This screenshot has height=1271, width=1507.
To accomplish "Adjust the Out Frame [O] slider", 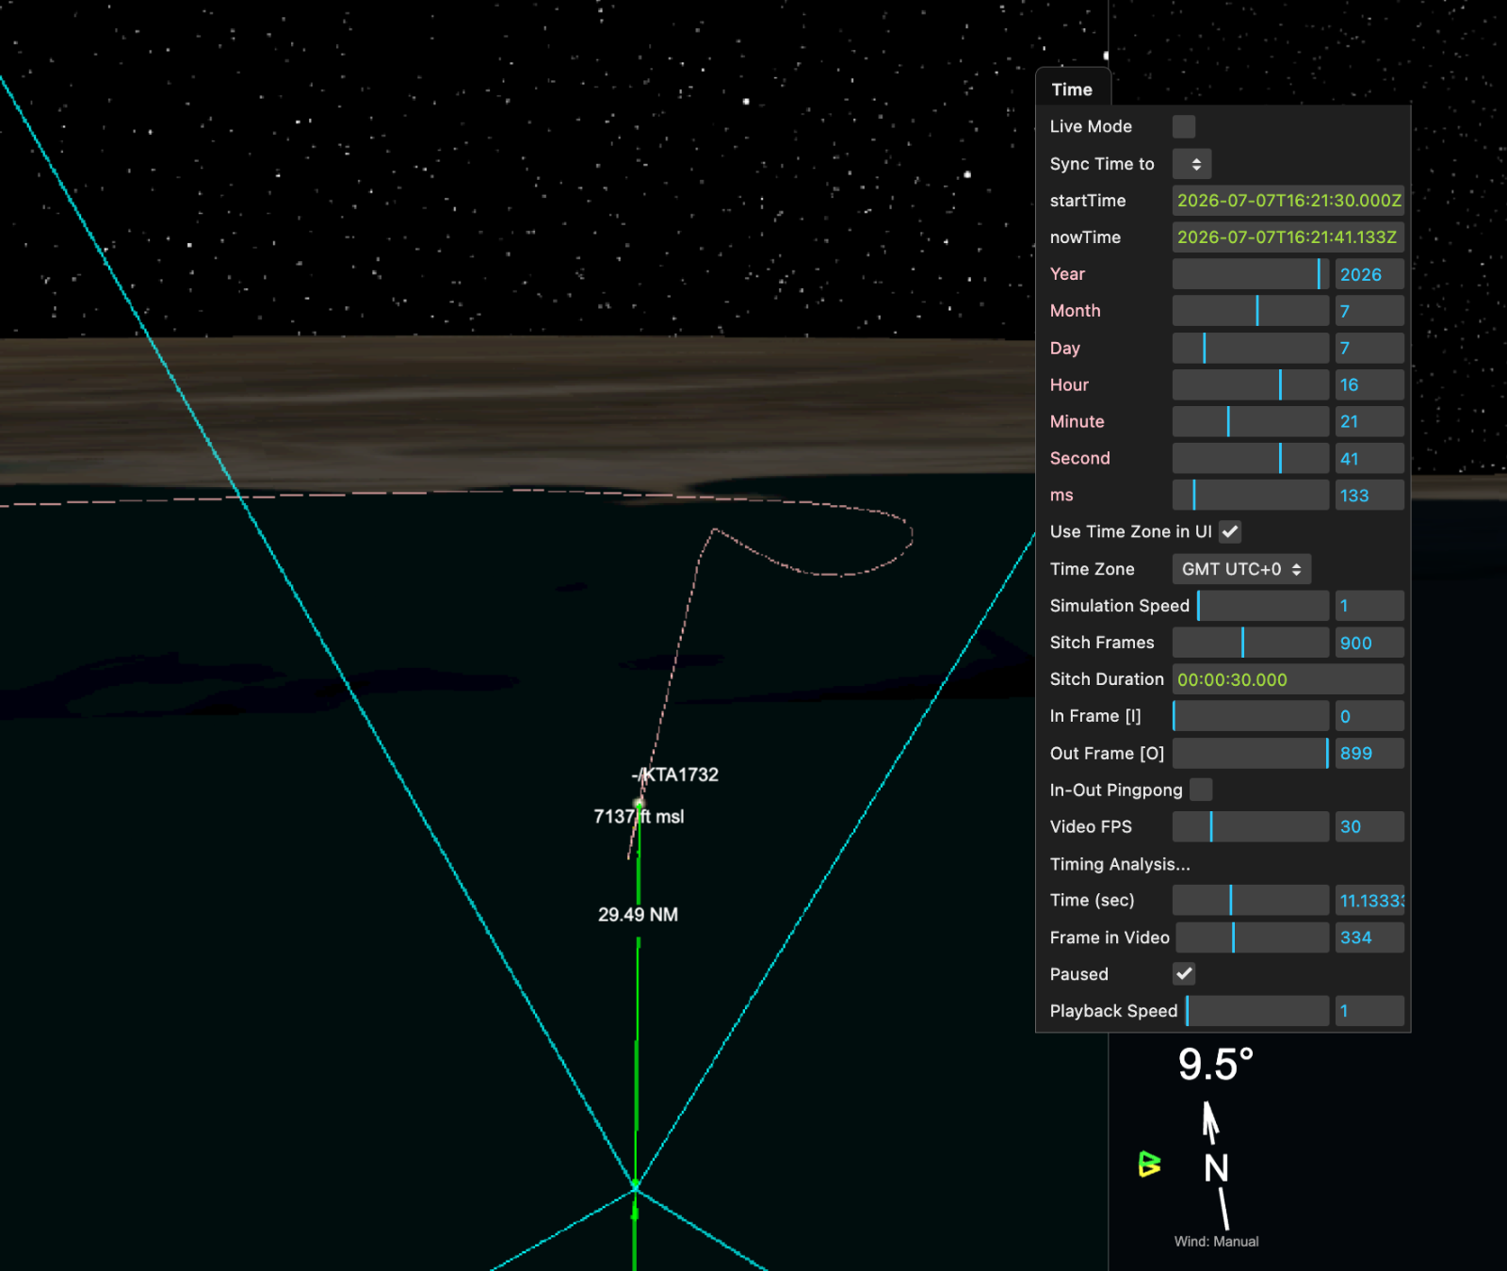I will point(1251,753).
